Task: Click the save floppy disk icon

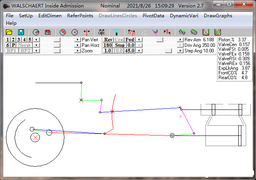Action: pos(21,32)
